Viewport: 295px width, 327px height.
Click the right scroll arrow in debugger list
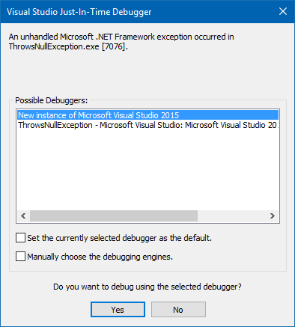[x=273, y=216]
